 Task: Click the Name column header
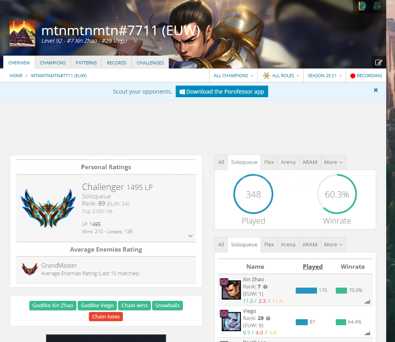click(x=255, y=266)
